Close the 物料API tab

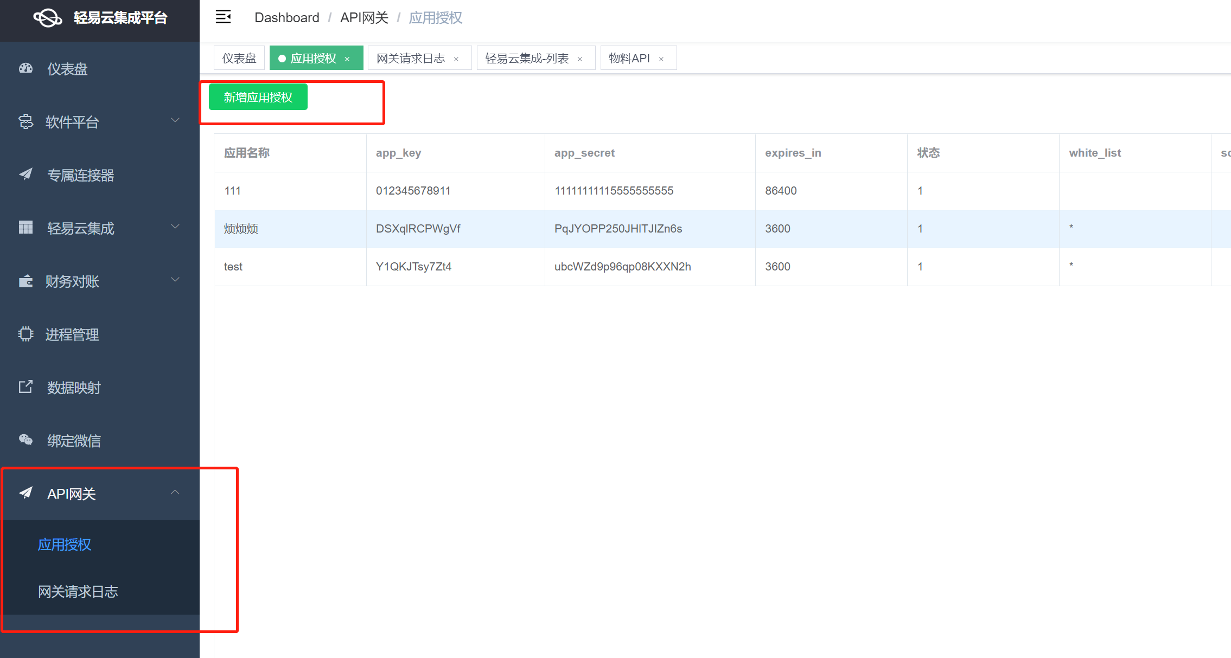click(661, 59)
